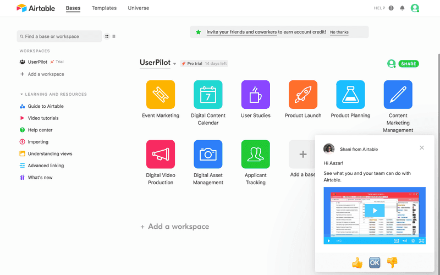Image resolution: width=440 pixels, height=275 pixels.
Task: Open the Event Marketing base
Action: 161,95
